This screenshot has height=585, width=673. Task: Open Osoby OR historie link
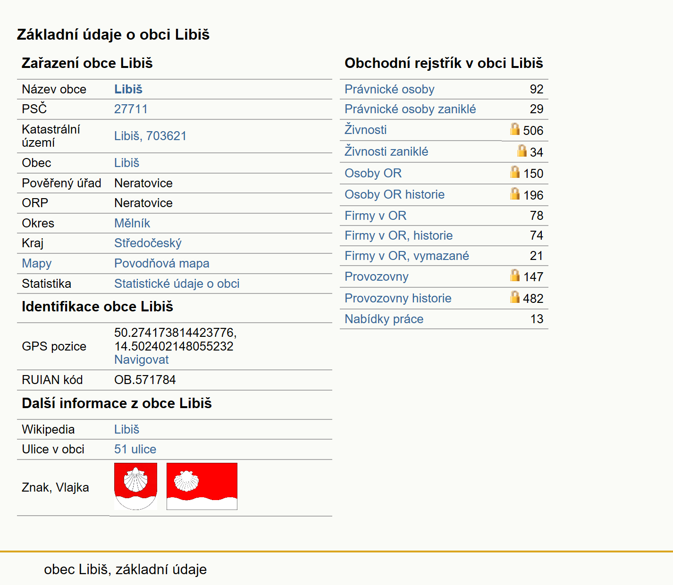tap(395, 194)
